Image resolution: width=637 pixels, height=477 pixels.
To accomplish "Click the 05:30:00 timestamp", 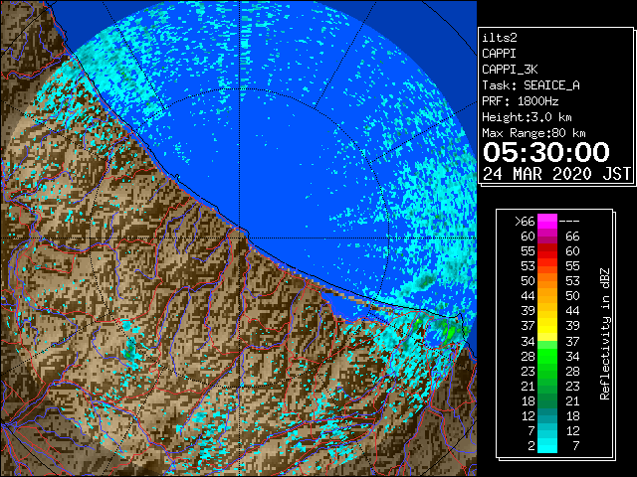I will (x=546, y=152).
